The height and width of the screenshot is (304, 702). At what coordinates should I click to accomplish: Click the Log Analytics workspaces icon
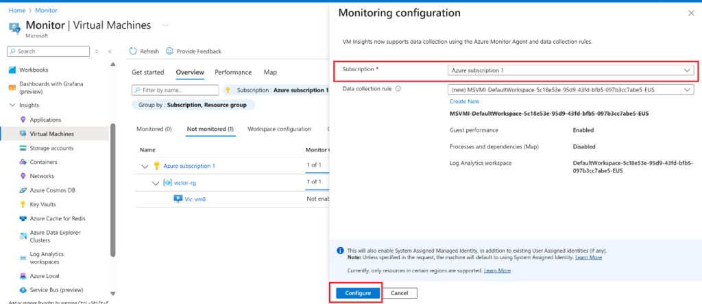23,258
